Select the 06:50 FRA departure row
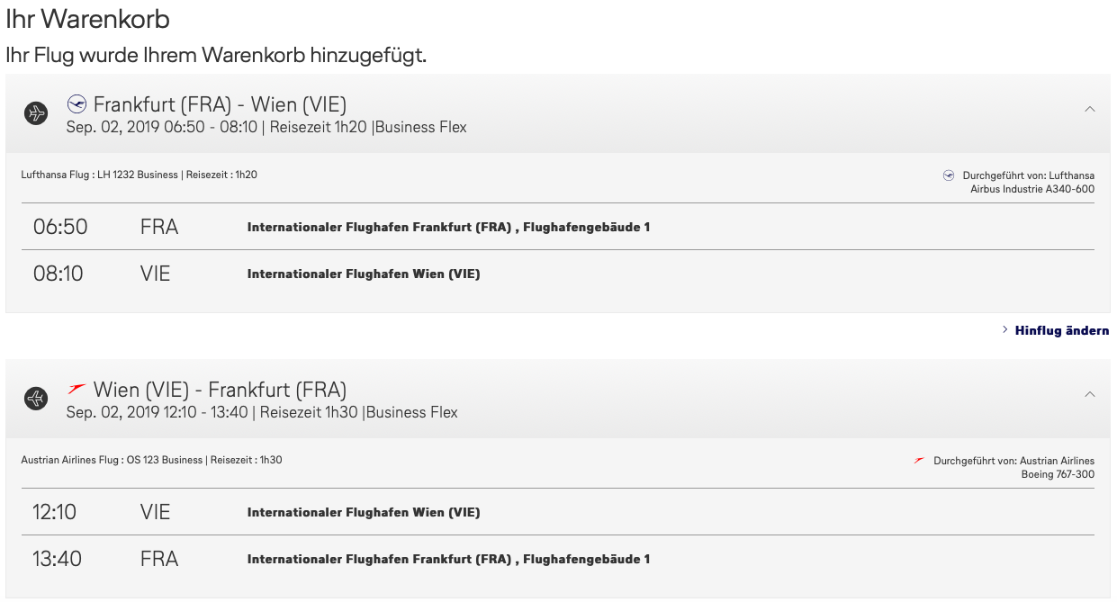 [558, 227]
